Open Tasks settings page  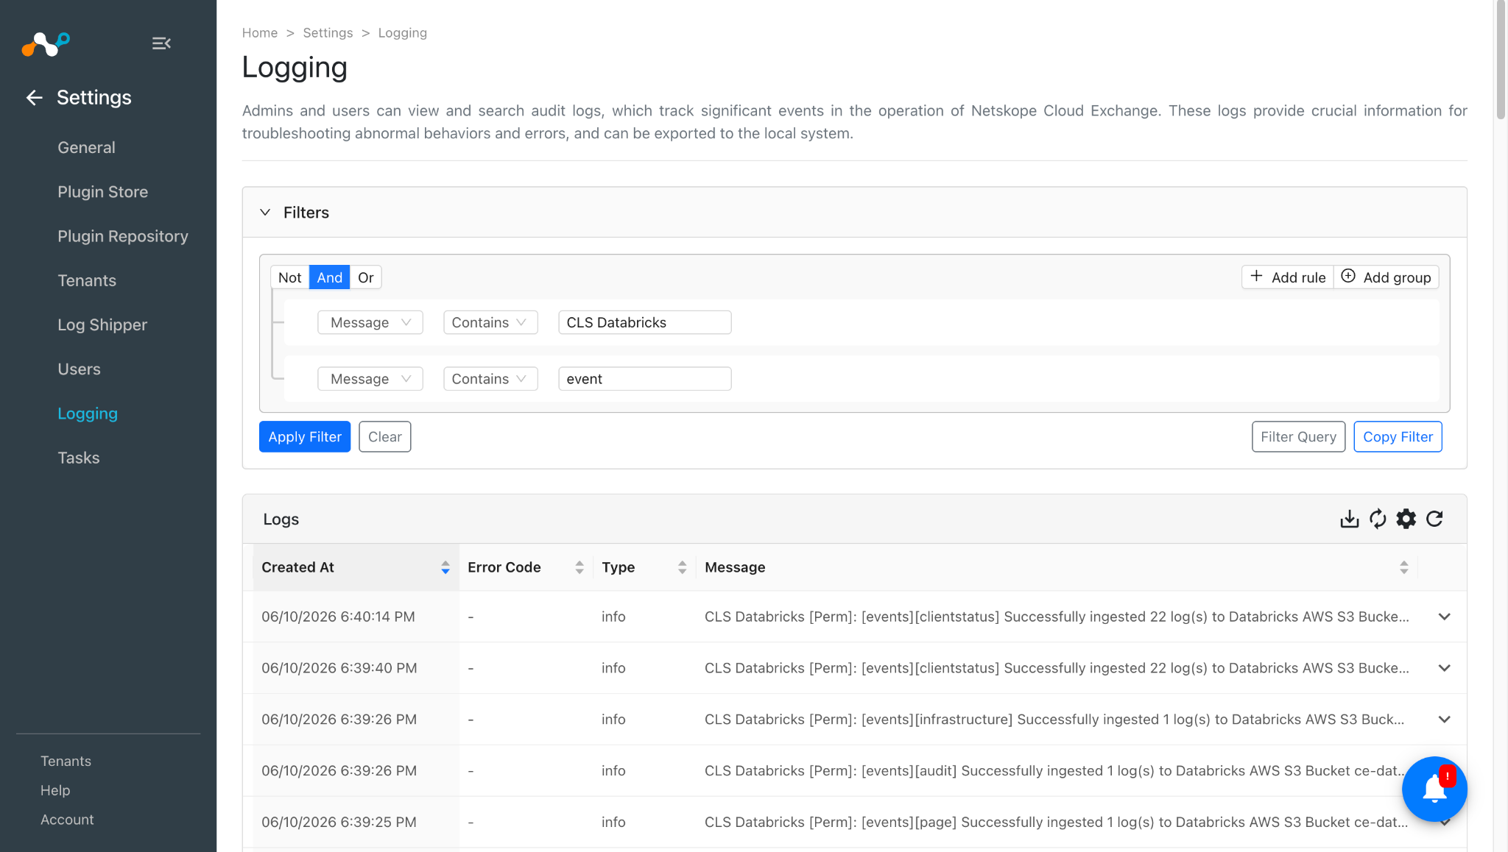click(79, 458)
